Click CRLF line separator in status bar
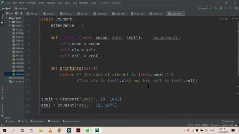 tap(198, 125)
